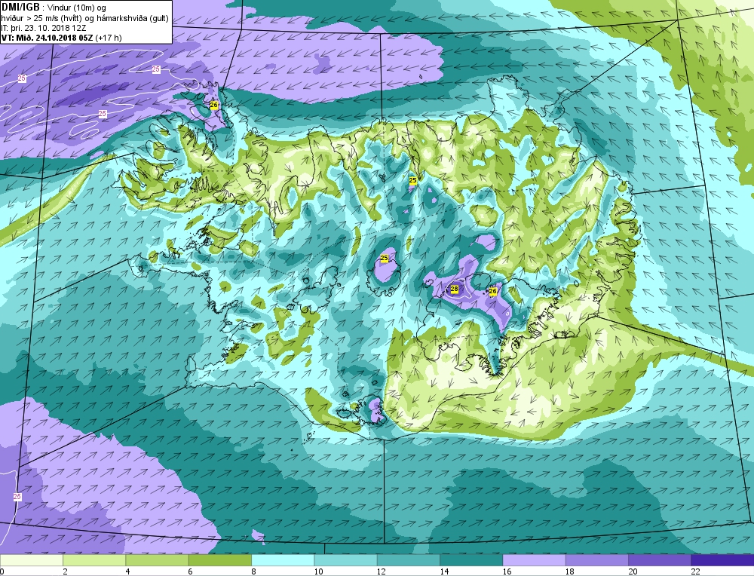Select the legend scale value 8

(253, 571)
